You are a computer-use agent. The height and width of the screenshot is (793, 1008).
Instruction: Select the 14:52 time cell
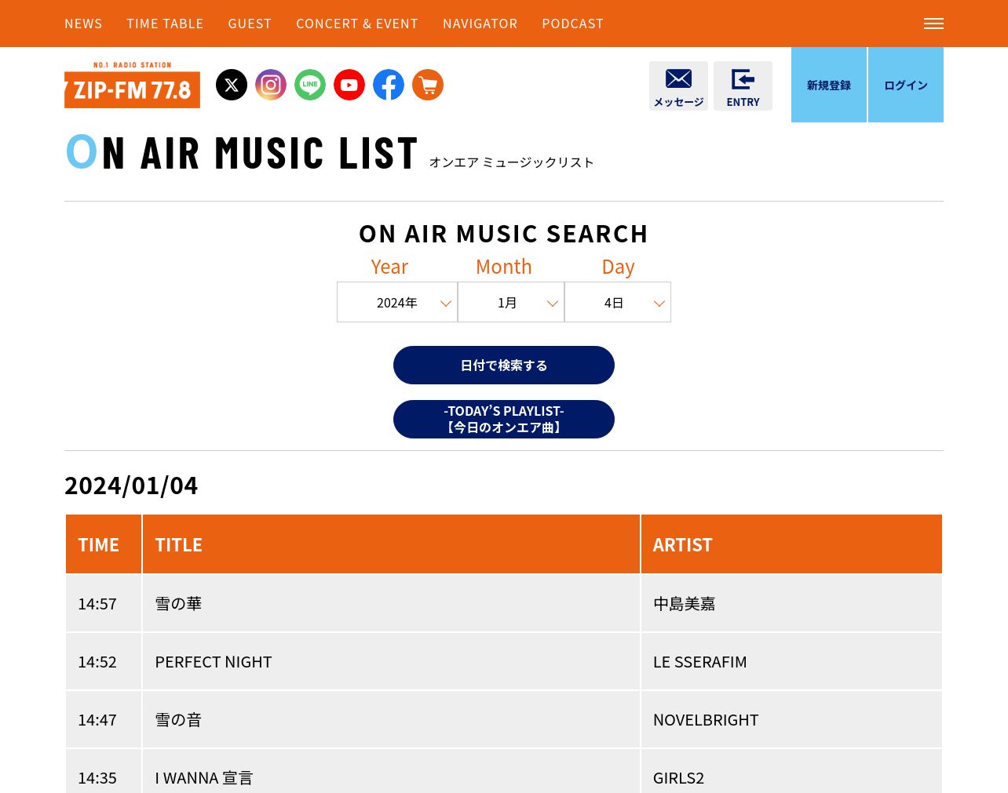(x=104, y=661)
